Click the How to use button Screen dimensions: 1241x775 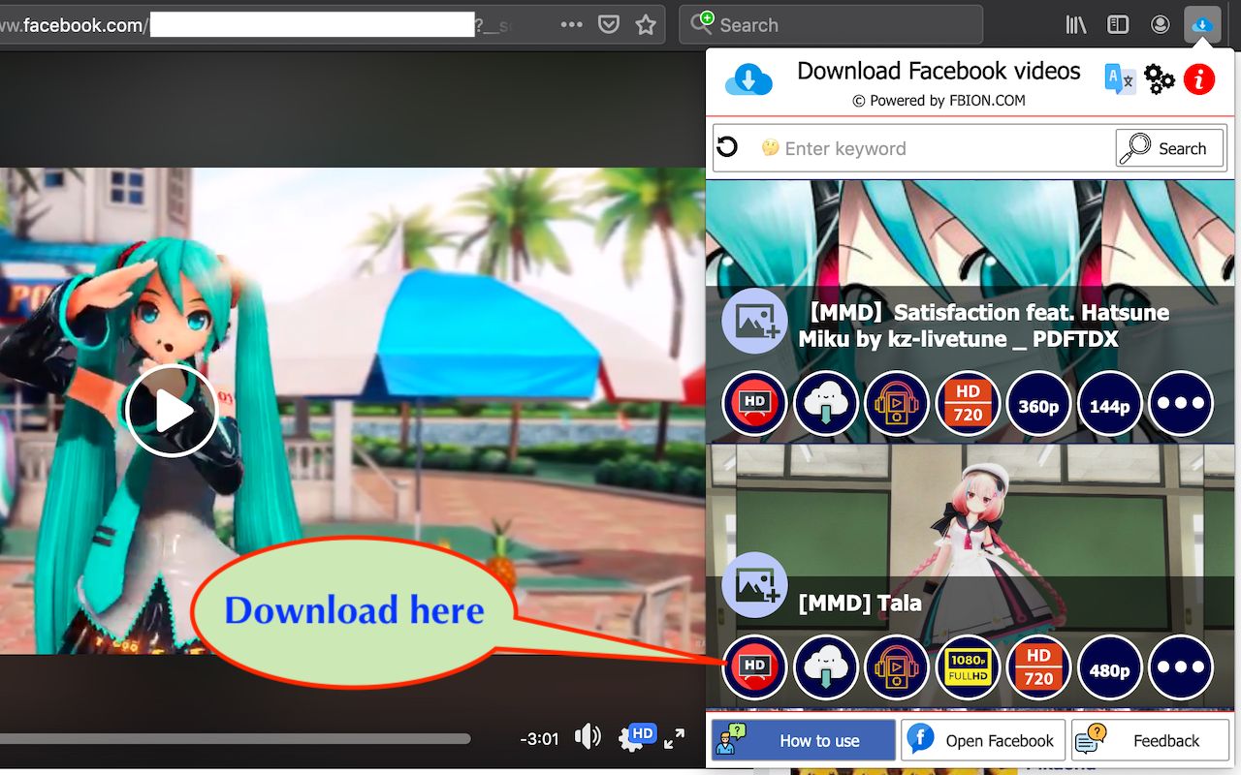pyautogui.click(x=802, y=740)
